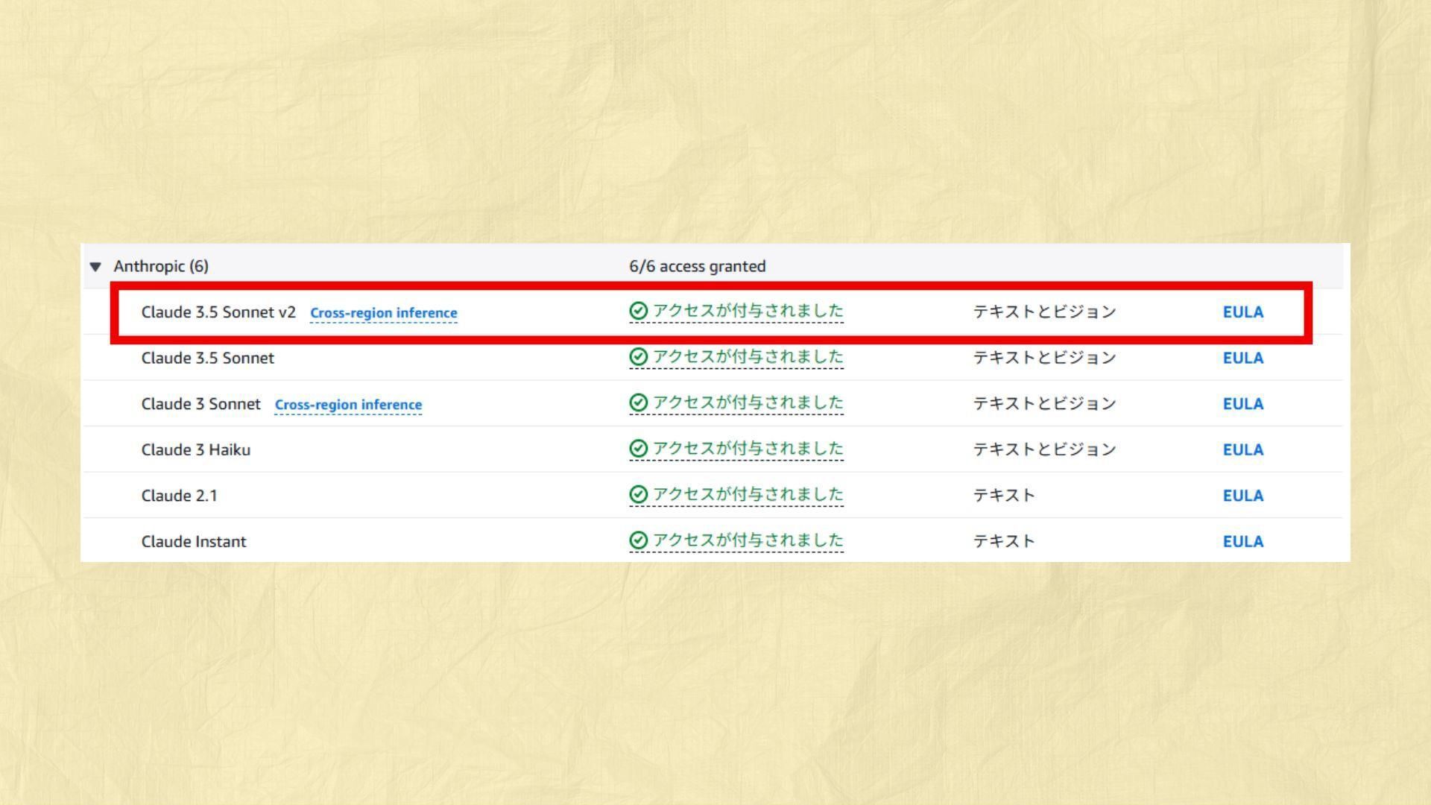Image resolution: width=1431 pixels, height=805 pixels.
Task: Collapse the Anthropic (6) group triangle
Action: (95, 267)
